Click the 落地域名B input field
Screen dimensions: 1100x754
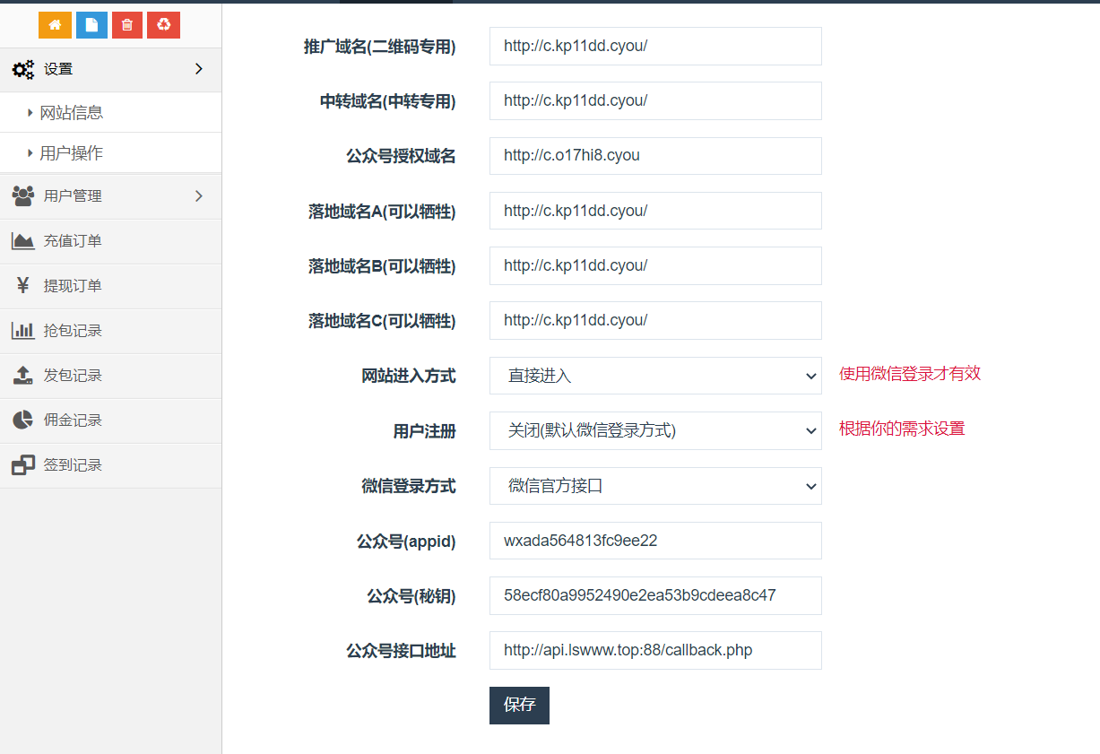[655, 265]
